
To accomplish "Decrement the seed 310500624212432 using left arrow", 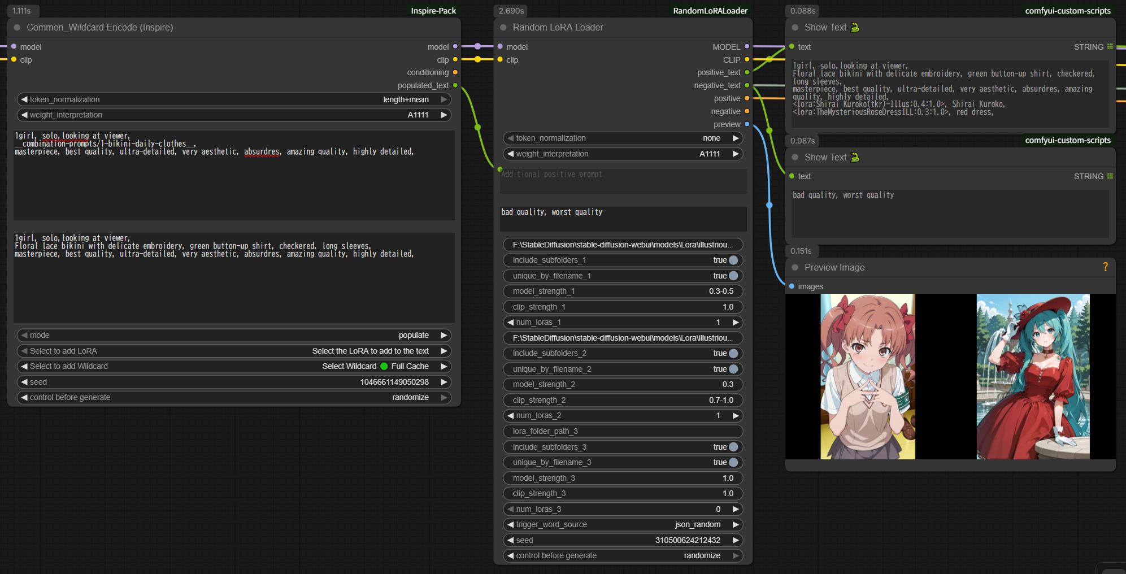I will pos(510,540).
